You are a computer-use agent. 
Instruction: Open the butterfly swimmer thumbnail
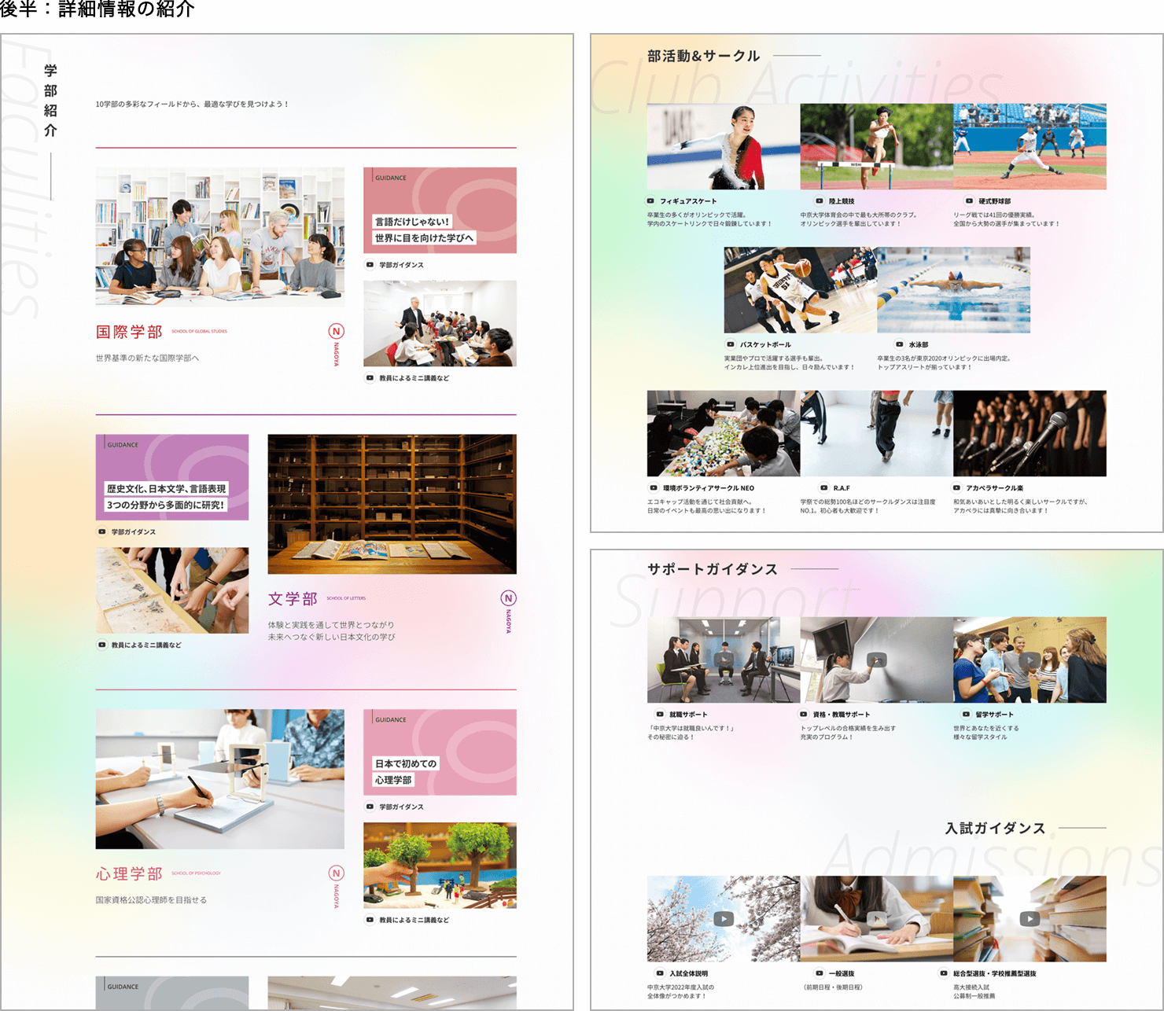[x=953, y=290]
